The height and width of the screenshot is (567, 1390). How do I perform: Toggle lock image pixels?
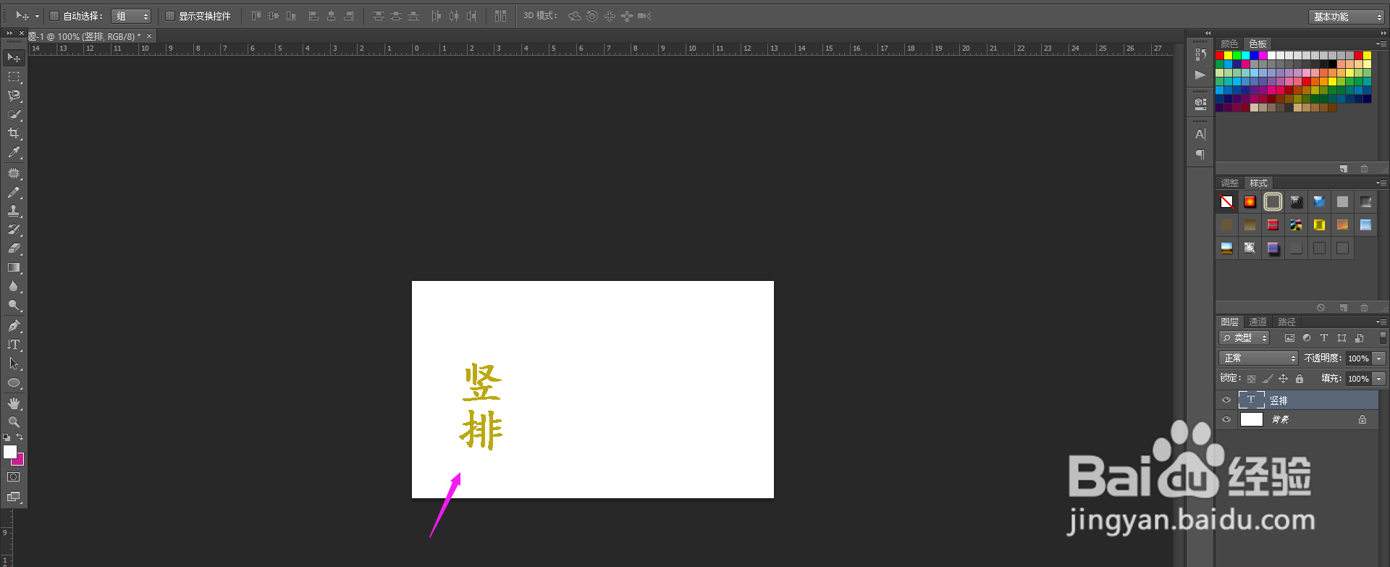(x=1268, y=379)
